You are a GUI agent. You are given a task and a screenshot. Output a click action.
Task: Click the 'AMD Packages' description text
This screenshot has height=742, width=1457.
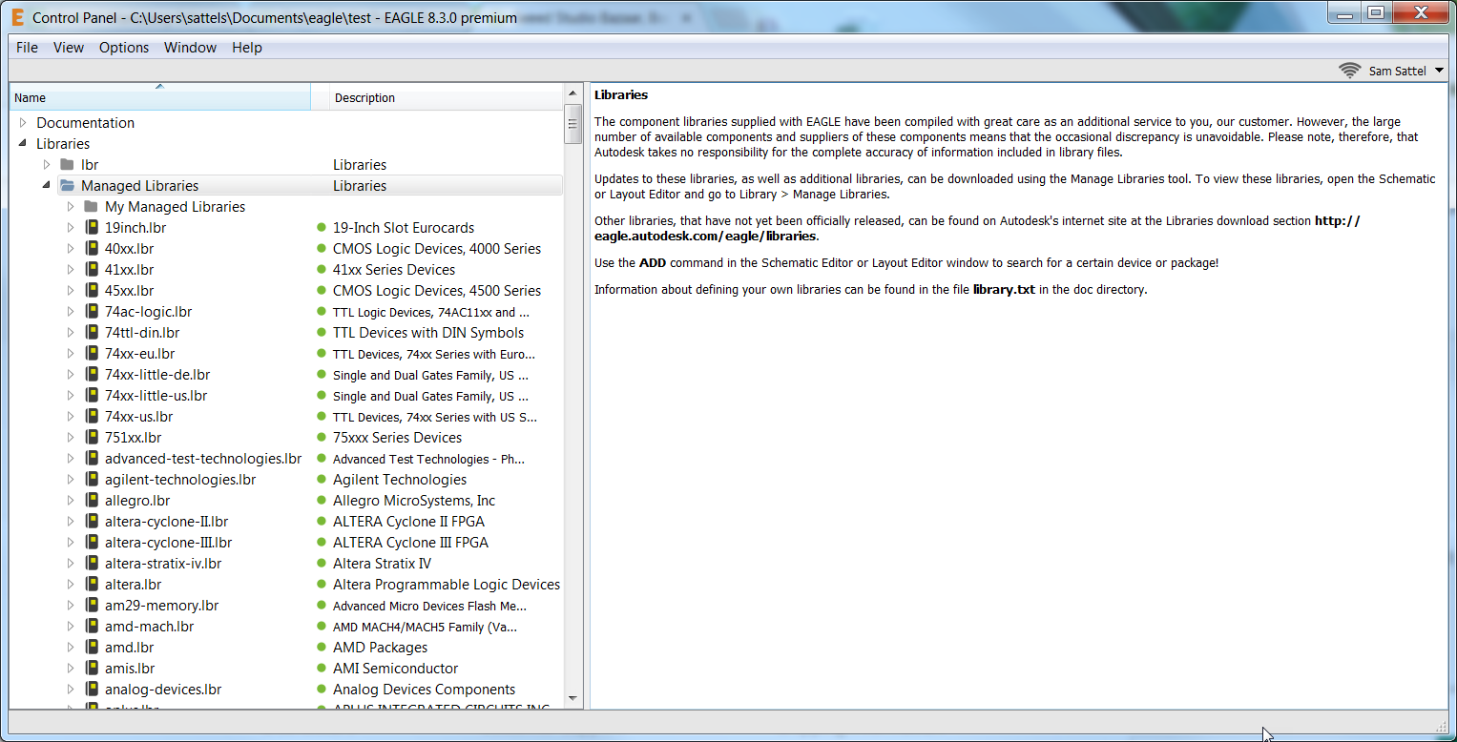coord(380,648)
